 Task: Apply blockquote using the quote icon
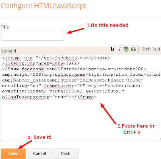click(133, 49)
